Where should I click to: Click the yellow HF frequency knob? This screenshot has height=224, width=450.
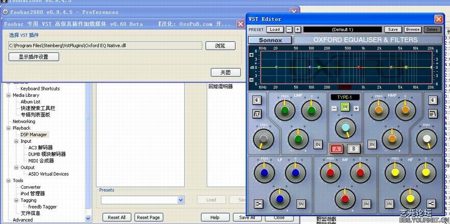[395, 172]
